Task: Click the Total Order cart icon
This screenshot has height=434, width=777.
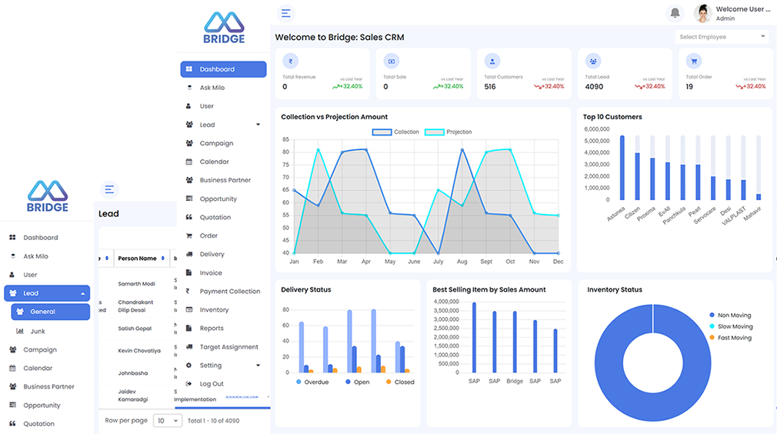Action: pos(694,62)
